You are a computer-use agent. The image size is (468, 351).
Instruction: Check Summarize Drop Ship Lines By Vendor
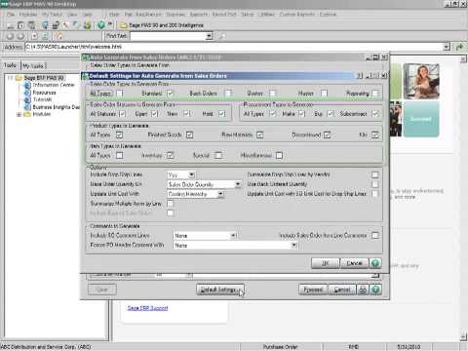pos(375,175)
